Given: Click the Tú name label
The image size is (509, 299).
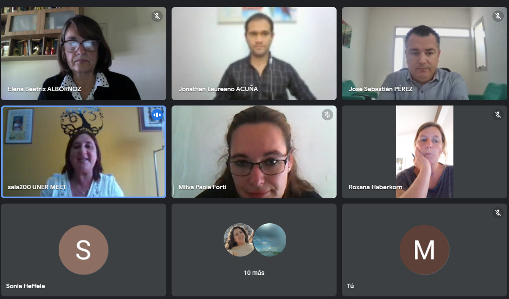Looking at the screenshot, I should 350,286.
